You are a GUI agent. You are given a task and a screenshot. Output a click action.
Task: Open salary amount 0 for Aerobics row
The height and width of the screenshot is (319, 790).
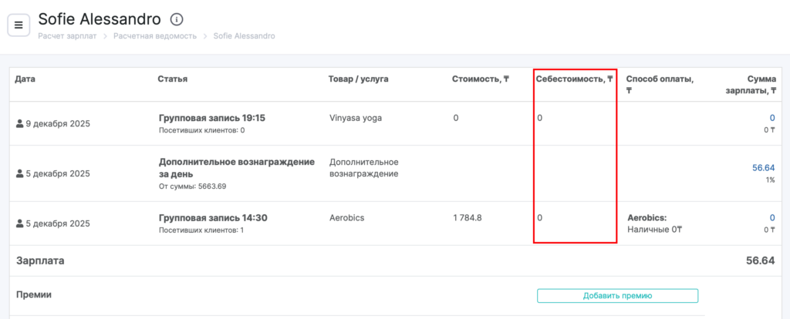point(771,218)
